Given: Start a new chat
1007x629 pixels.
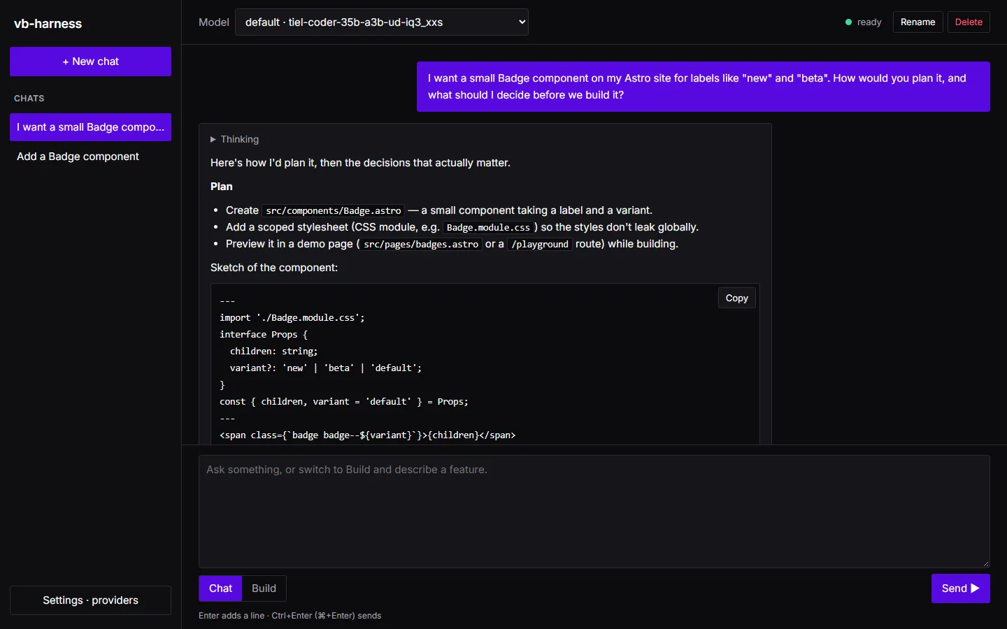Looking at the screenshot, I should 90,62.
